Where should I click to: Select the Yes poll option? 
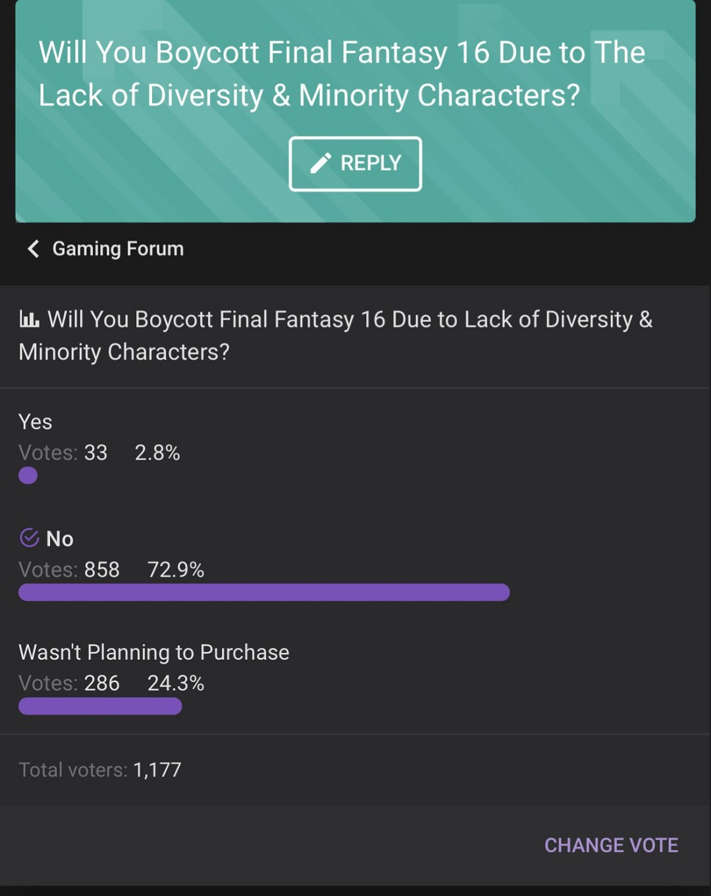[36, 422]
